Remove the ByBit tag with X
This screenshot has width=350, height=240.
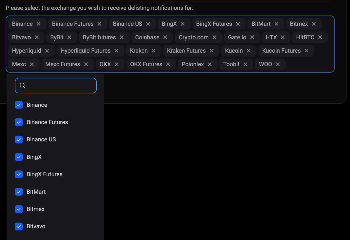pyautogui.click(x=69, y=37)
